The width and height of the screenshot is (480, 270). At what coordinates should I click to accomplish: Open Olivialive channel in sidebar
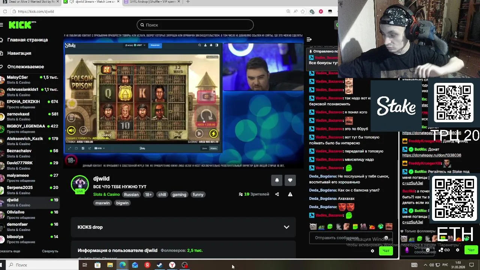pyautogui.click(x=29, y=214)
